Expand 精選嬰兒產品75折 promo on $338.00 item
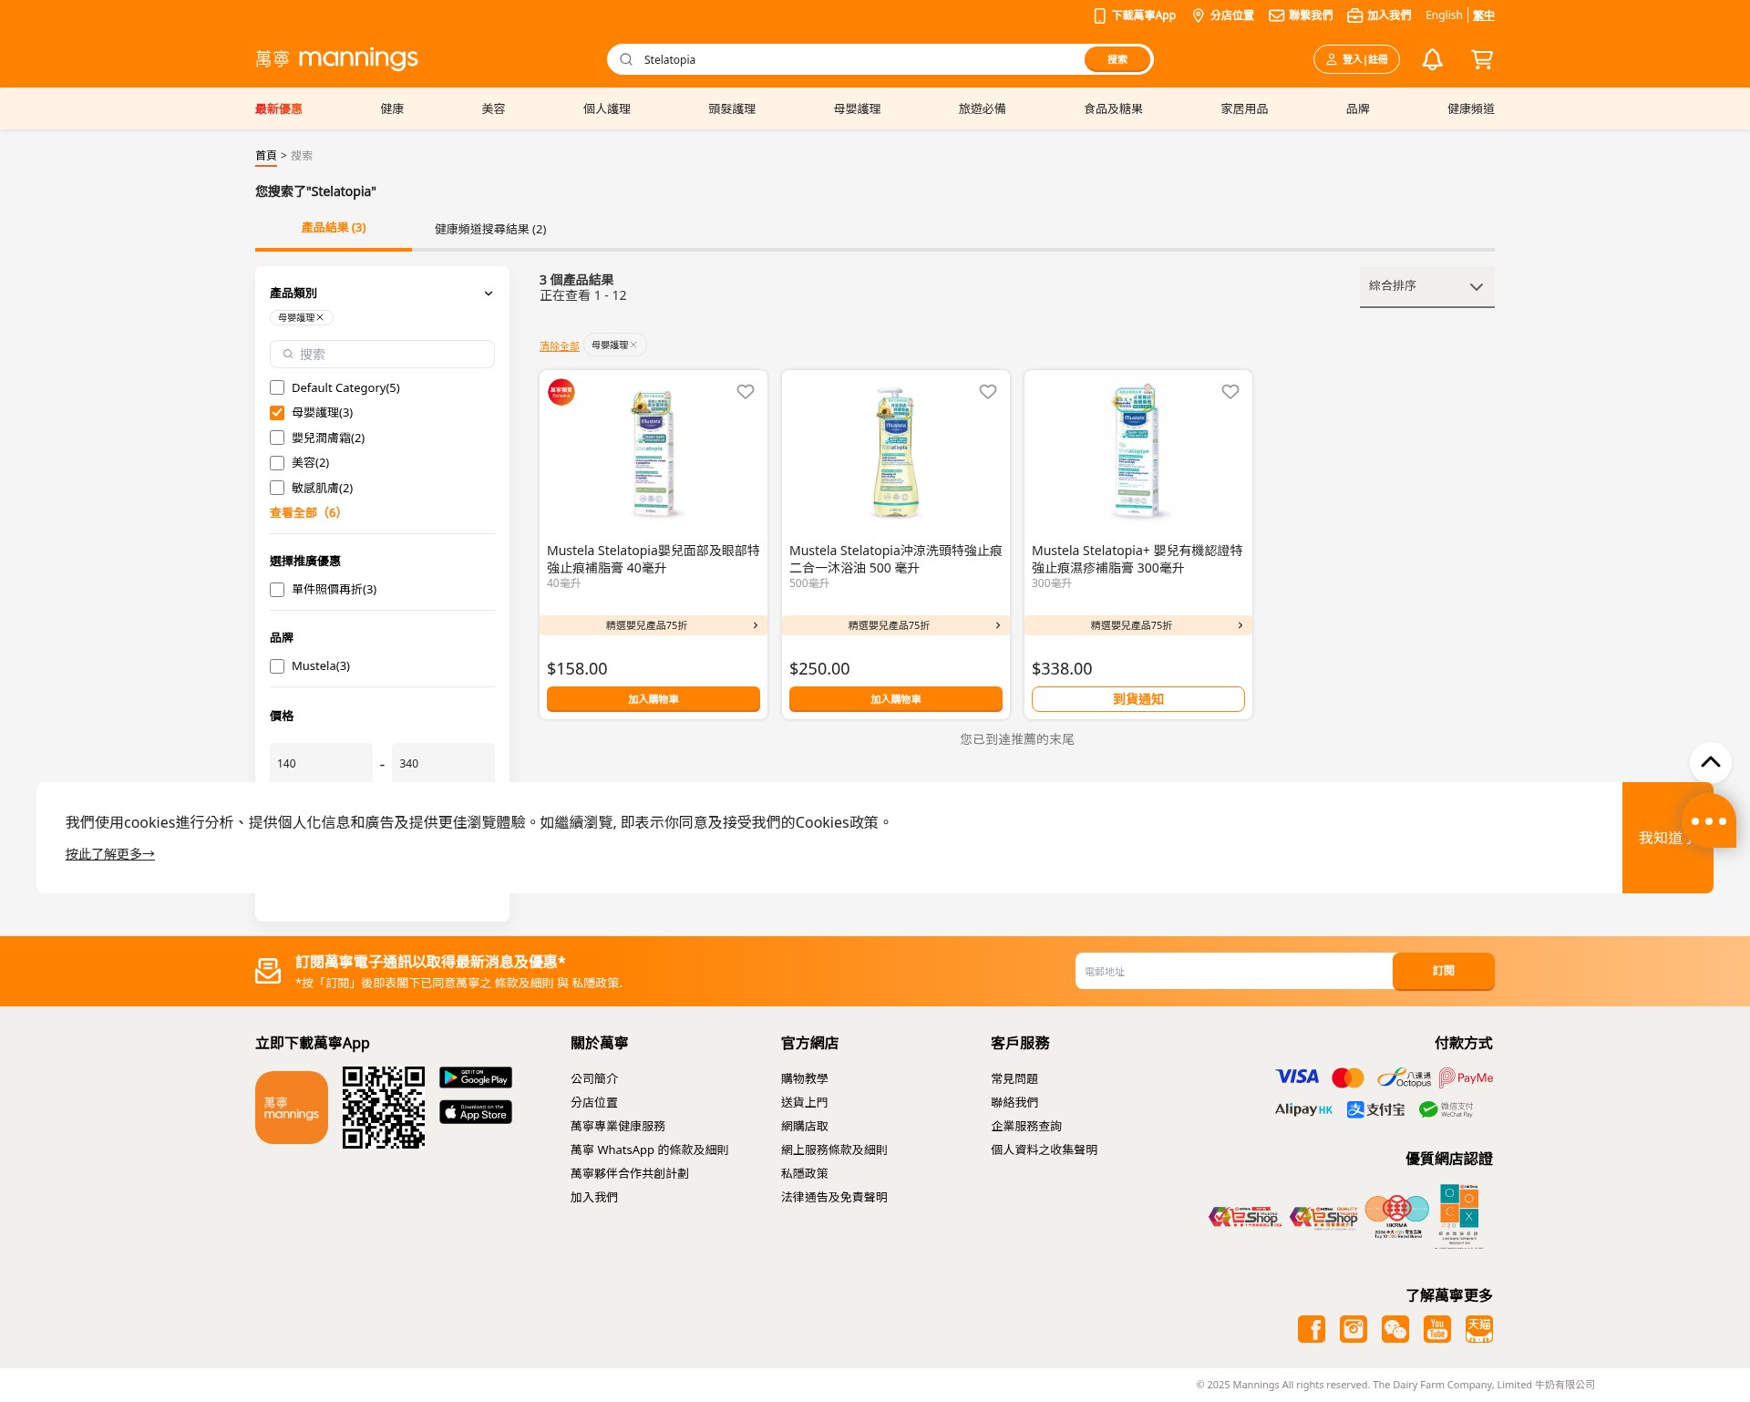The image size is (1750, 1402). [1138, 625]
